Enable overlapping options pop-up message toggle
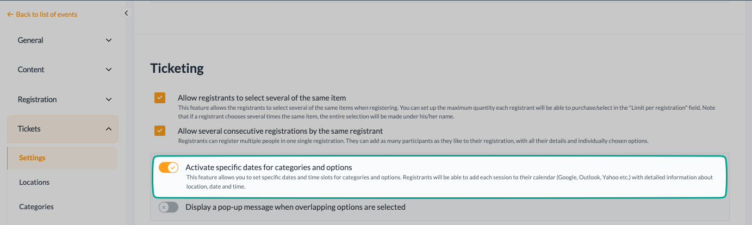Screen dimensions: 752x225 [x=169, y=207]
